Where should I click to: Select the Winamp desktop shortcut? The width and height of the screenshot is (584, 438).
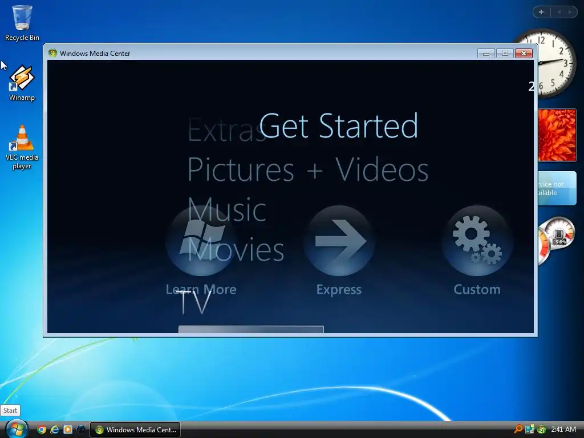pyautogui.click(x=22, y=83)
